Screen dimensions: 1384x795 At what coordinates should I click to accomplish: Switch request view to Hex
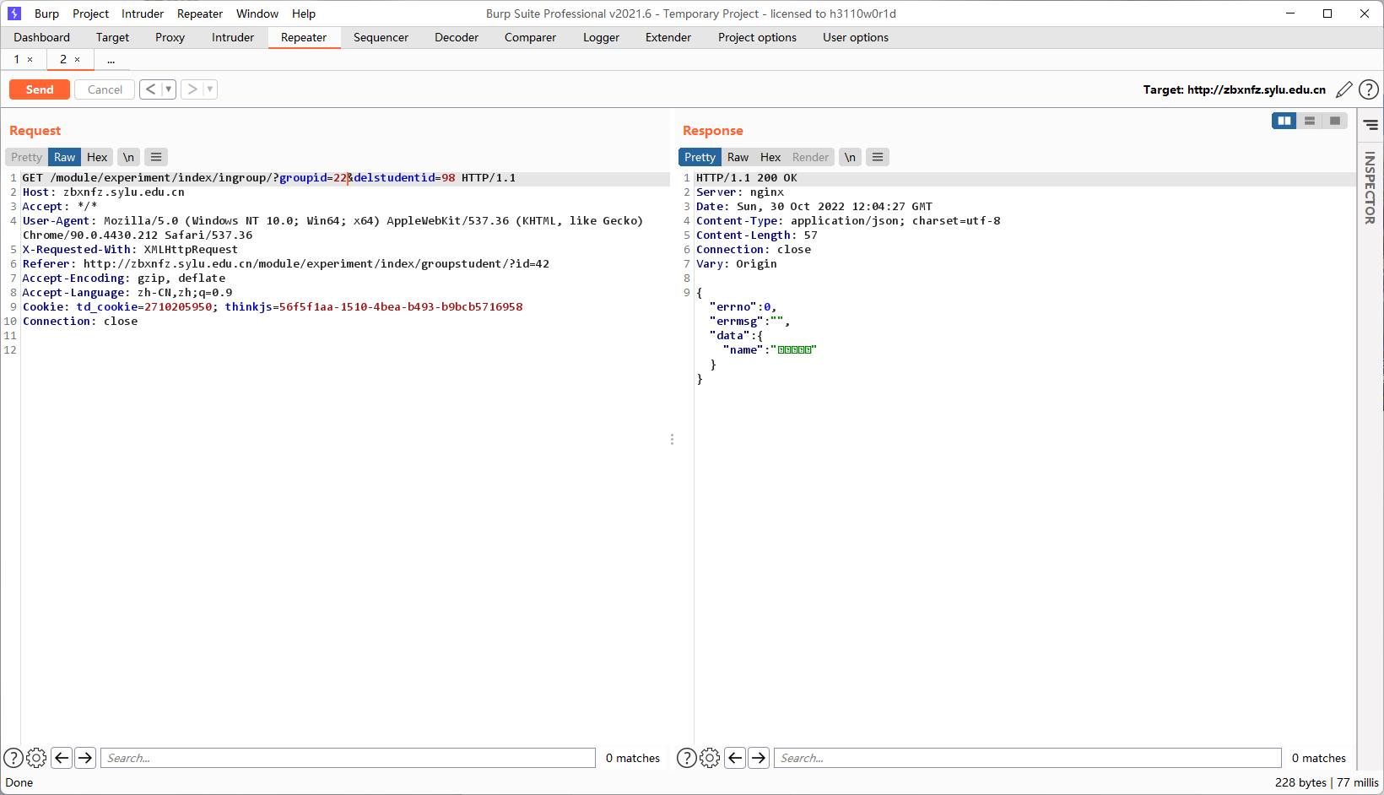(x=97, y=157)
